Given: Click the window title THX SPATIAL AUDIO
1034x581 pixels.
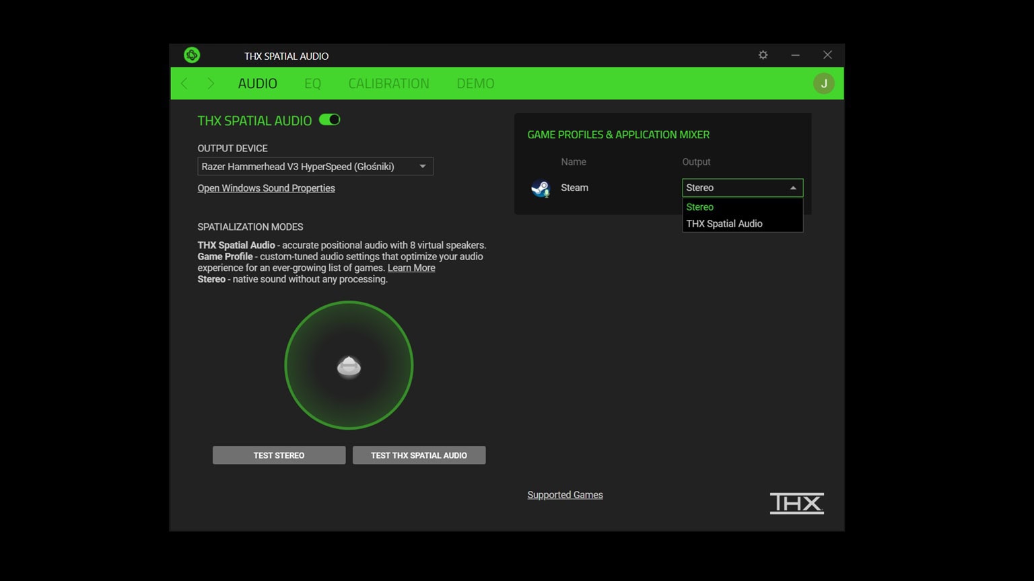Looking at the screenshot, I should (x=286, y=56).
